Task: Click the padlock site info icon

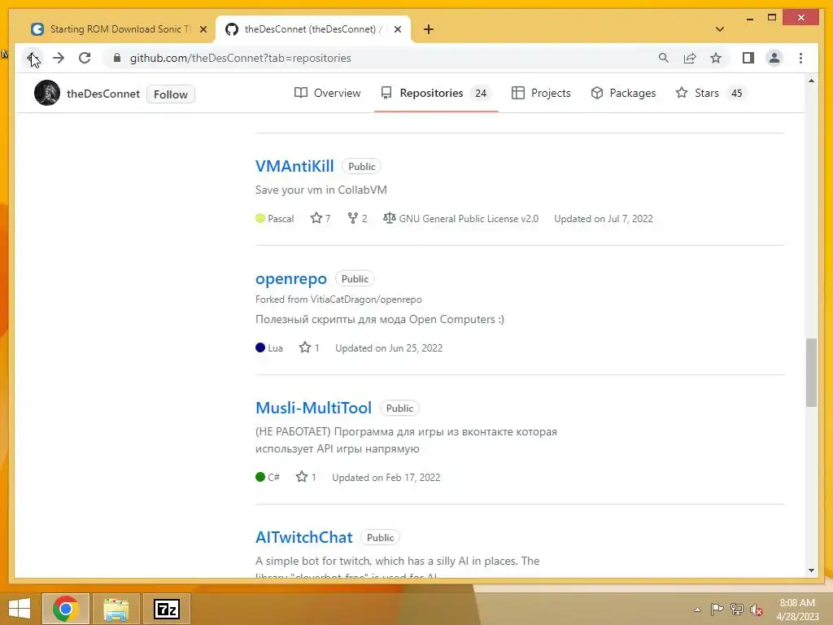Action: click(117, 58)
